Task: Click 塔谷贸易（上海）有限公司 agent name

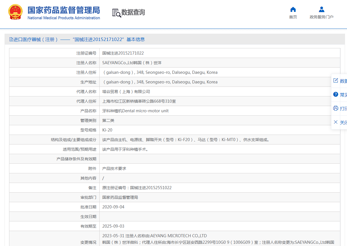Action: click(x=126, y=92)
